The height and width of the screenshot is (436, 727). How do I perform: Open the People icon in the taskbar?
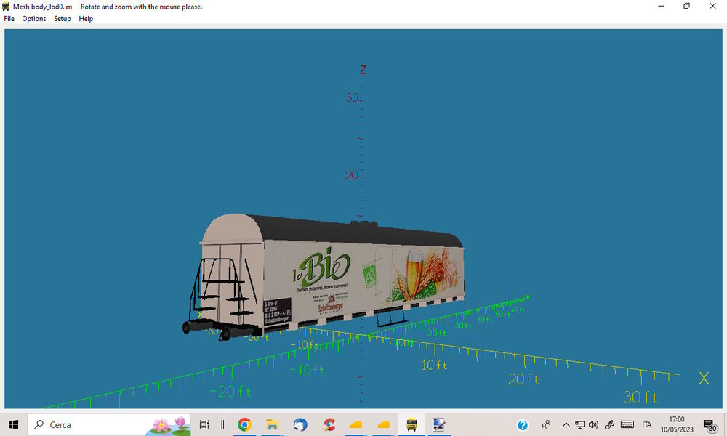pos(546,424)
